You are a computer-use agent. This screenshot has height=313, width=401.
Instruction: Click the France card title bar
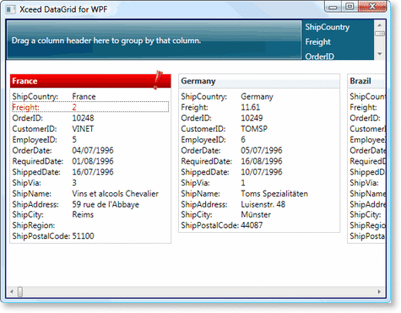[90, 81]
